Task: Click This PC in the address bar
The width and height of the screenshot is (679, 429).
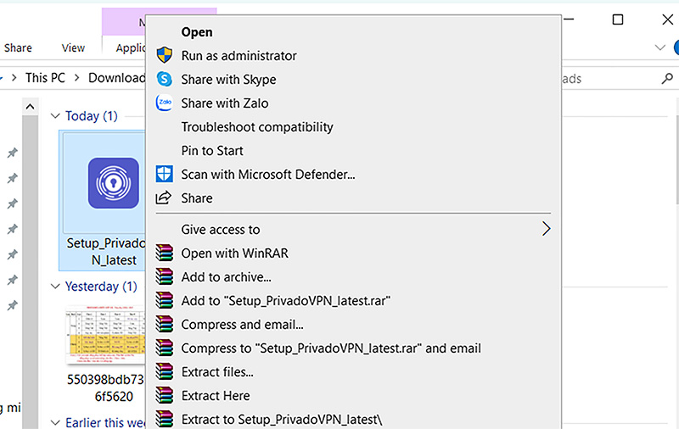Action: (x=45, y=78)
